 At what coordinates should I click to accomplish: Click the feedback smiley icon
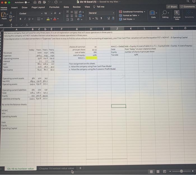(x=194, y=1)
